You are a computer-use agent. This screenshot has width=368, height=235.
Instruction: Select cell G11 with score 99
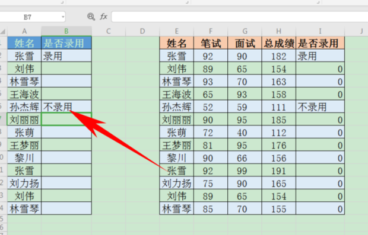[x=245, y=170]
